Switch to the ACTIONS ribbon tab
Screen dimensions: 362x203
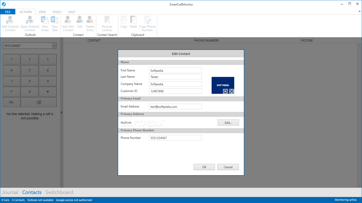coord(26,12)
